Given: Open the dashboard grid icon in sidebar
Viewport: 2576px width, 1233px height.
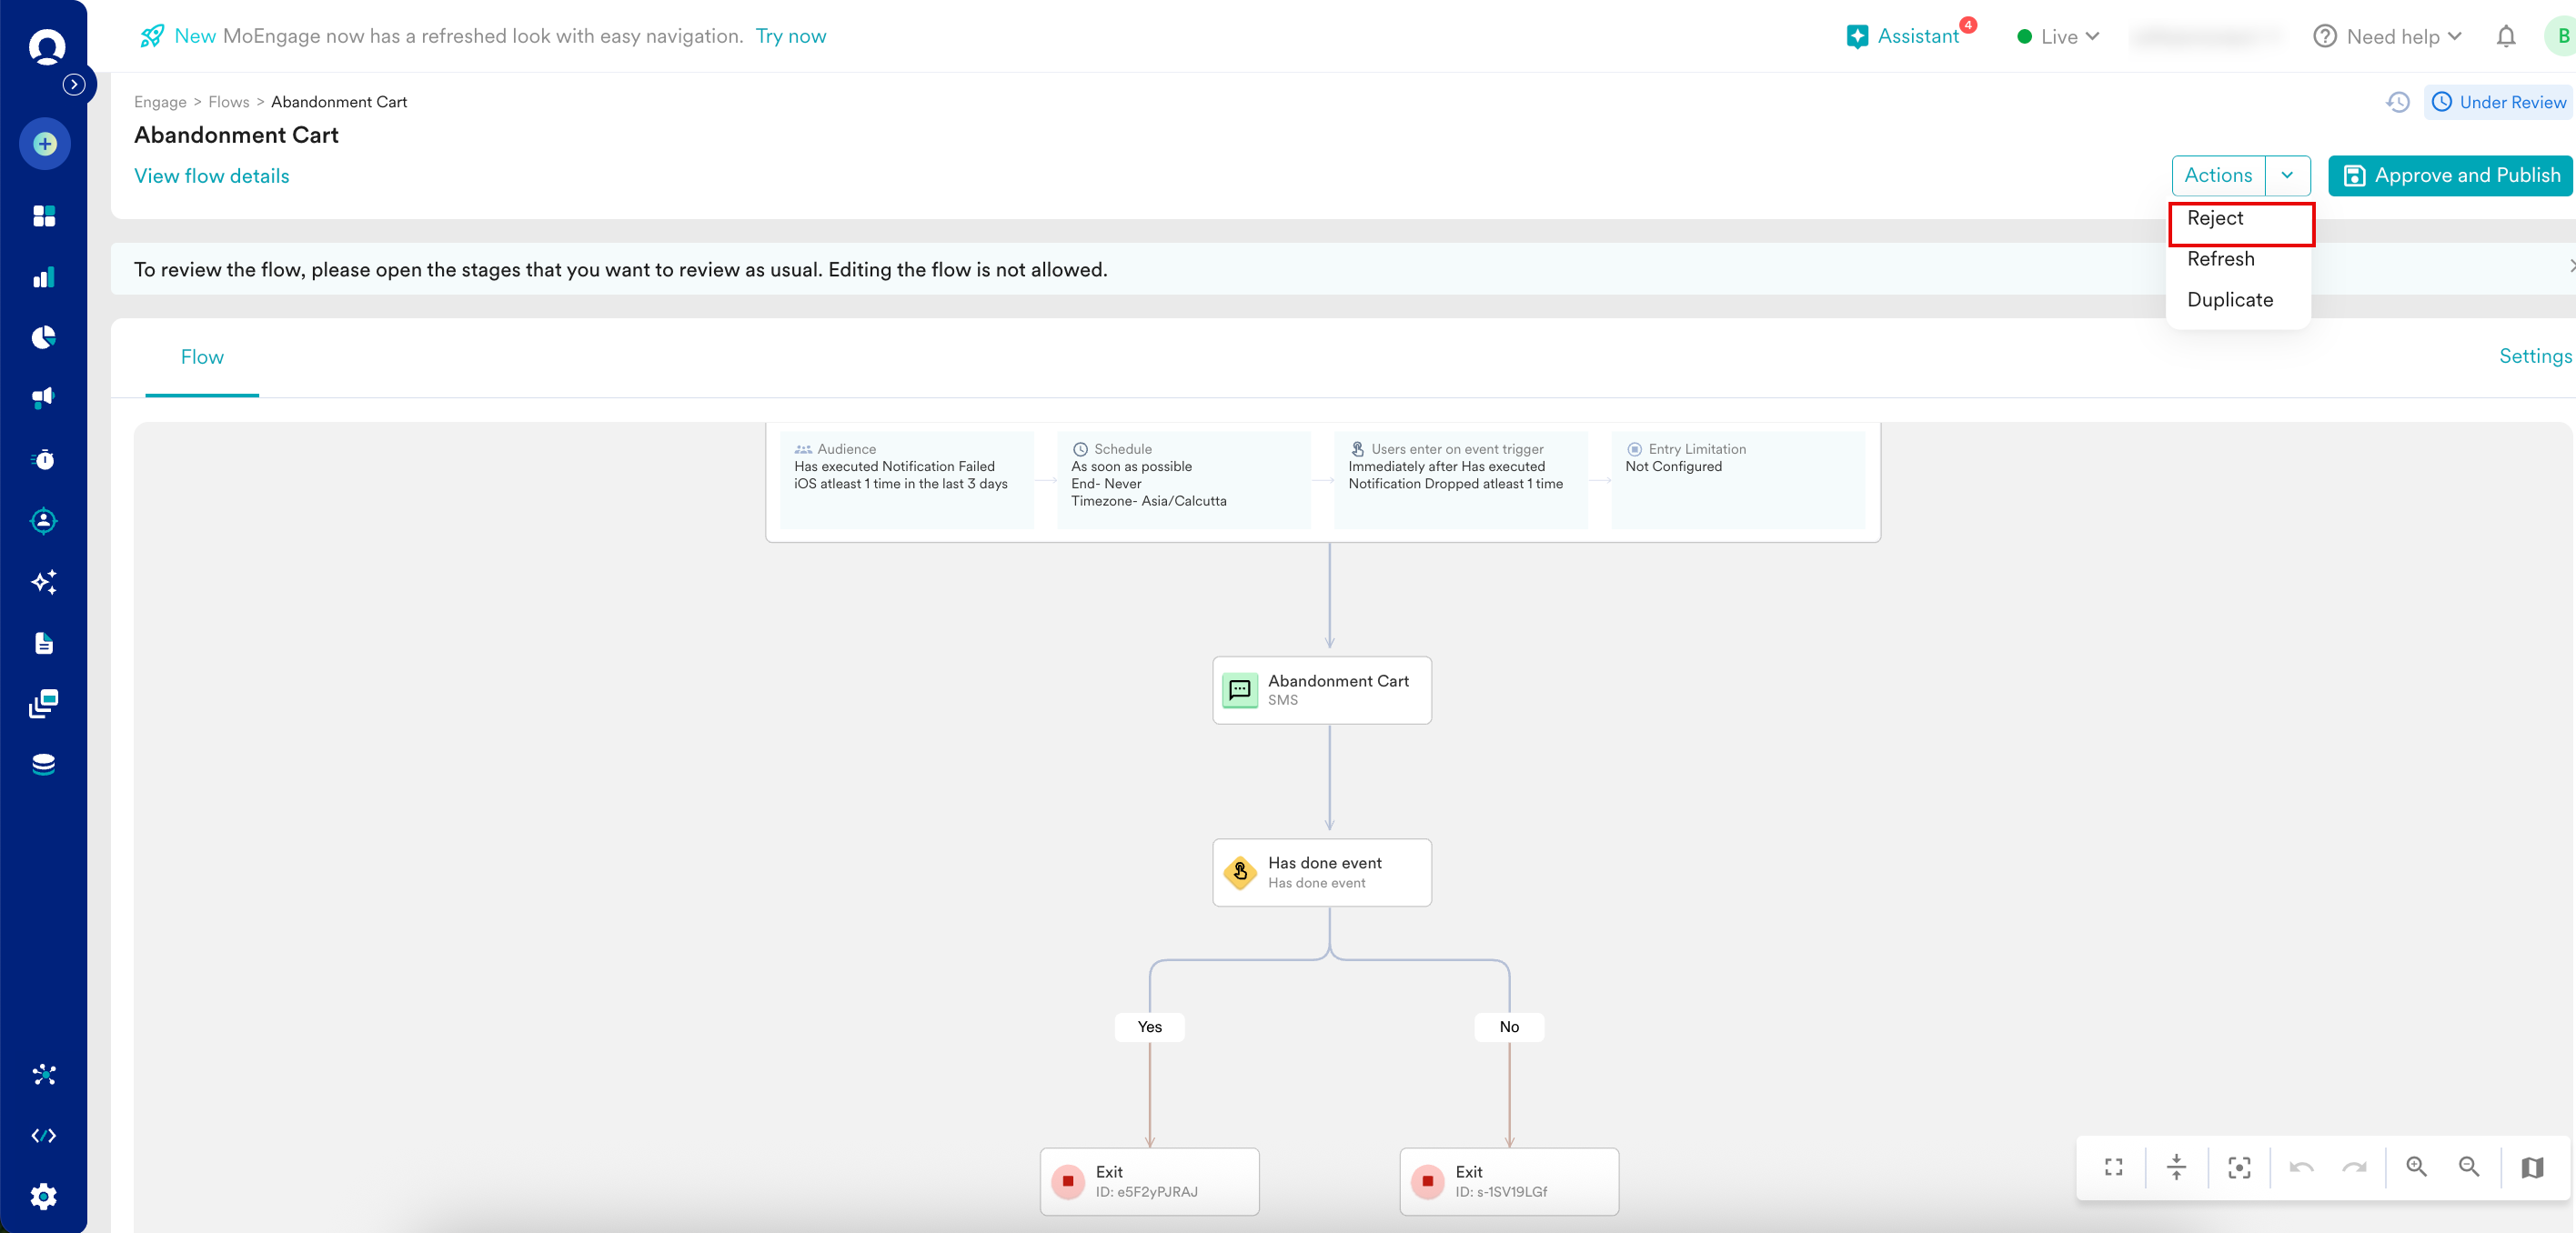Looking at the screenshot, I should (x=44, y=216).
